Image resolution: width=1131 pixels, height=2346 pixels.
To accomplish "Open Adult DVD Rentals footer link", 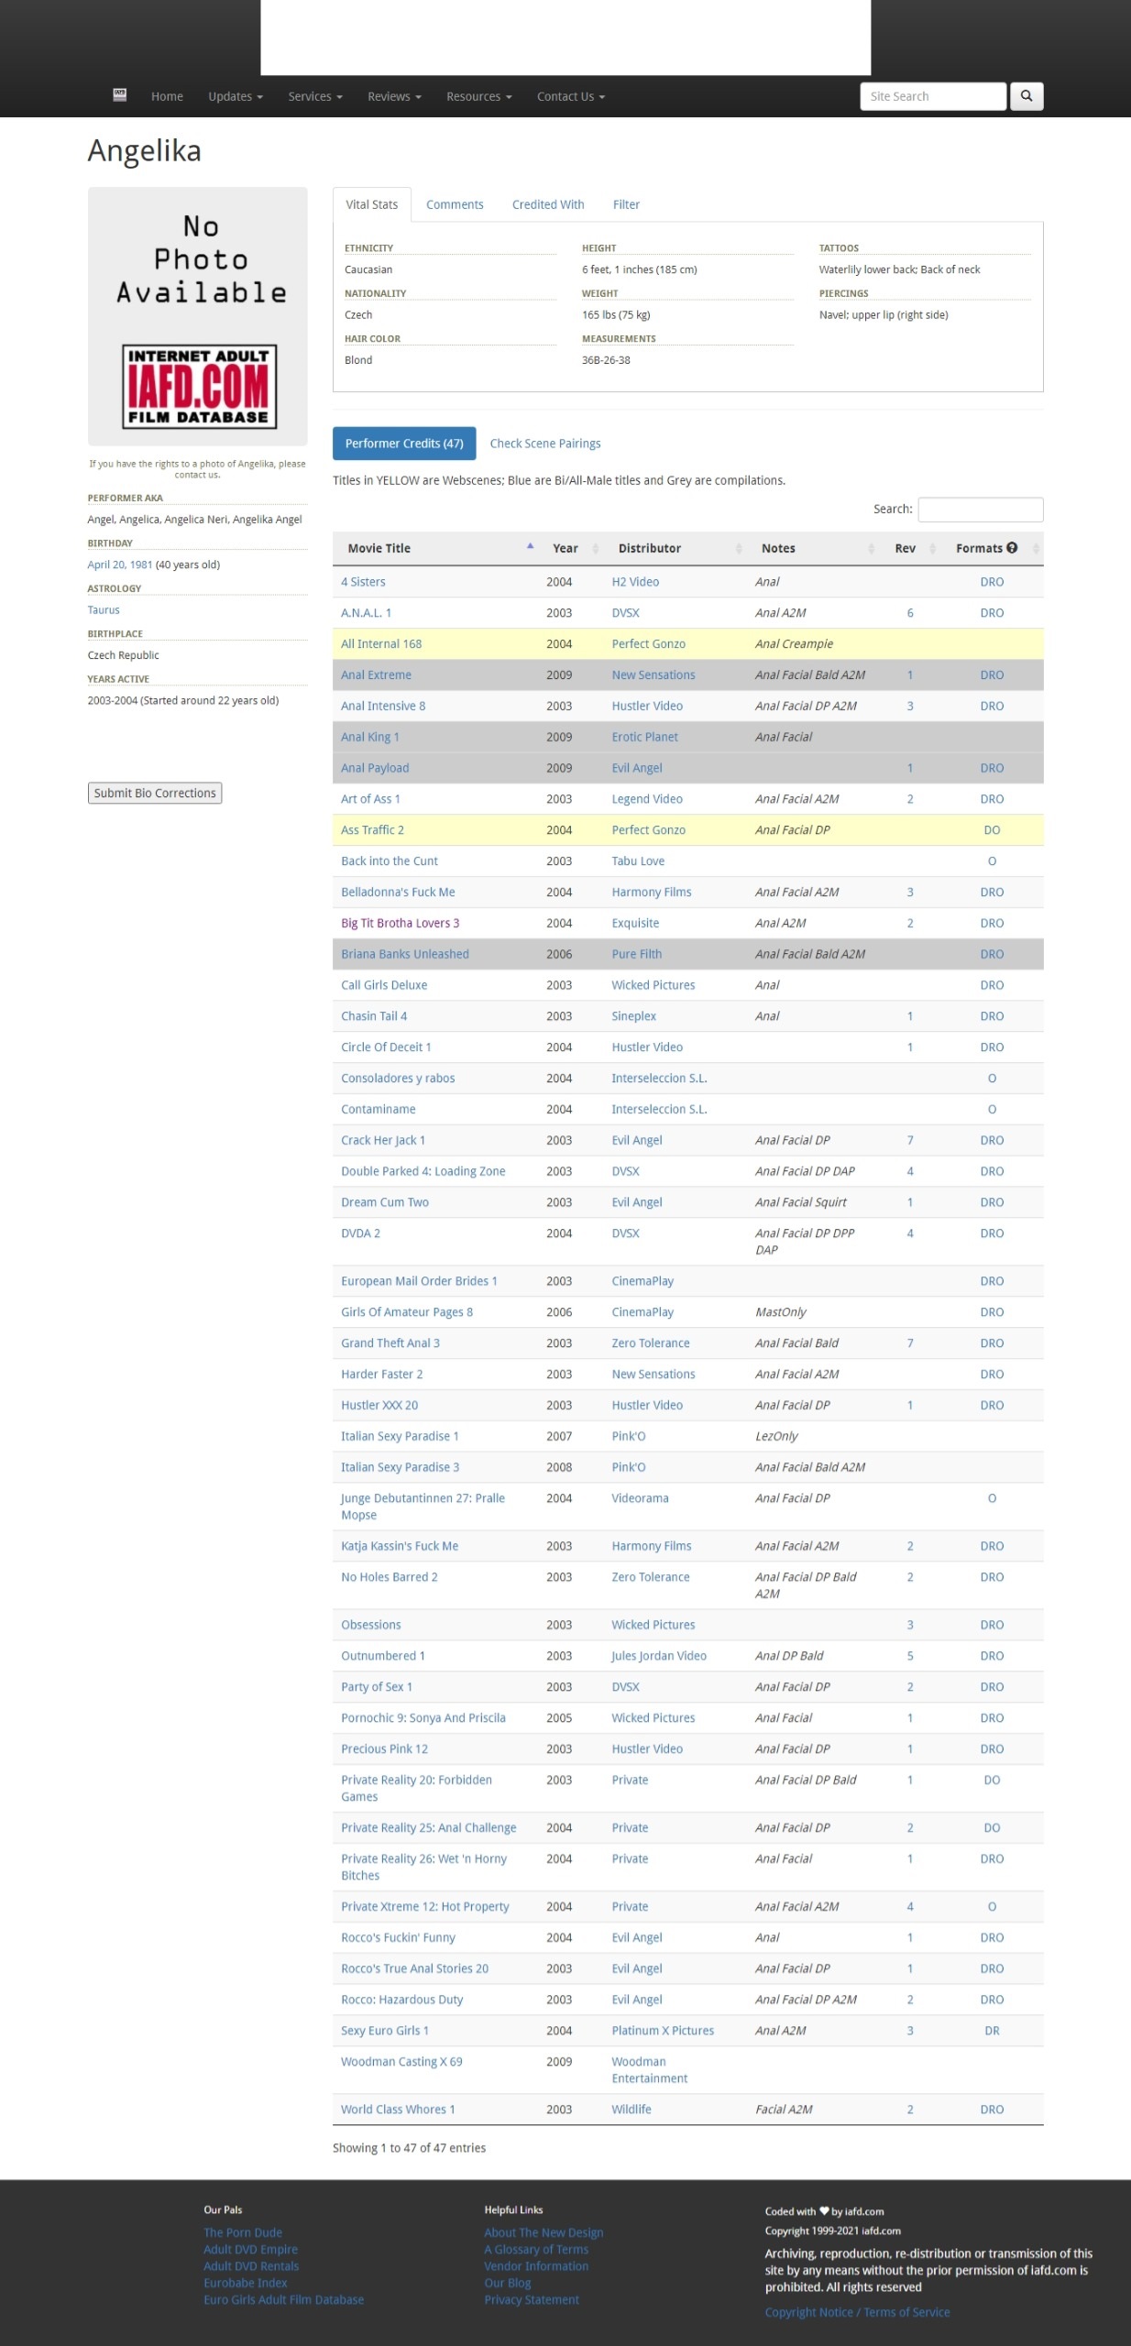I will click(251, 2266).
